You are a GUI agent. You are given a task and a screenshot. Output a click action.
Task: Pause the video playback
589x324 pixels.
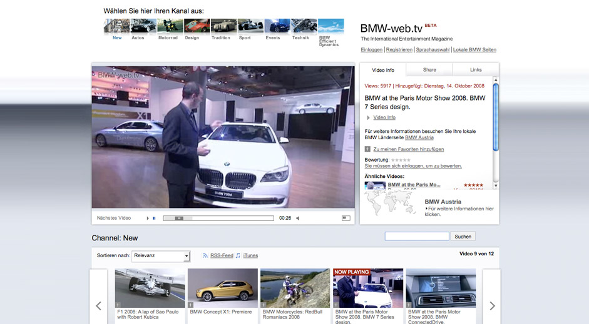154,218
